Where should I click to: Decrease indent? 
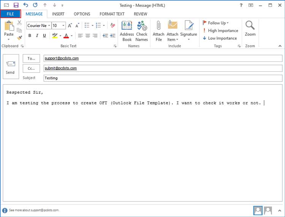(x=105, y=36)
